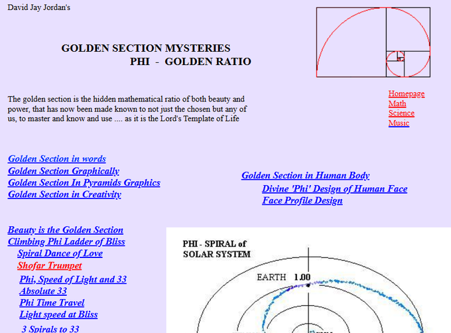
Task: Open Divine 'Phi' Design of Human Face
Action: tap(334, 188)
